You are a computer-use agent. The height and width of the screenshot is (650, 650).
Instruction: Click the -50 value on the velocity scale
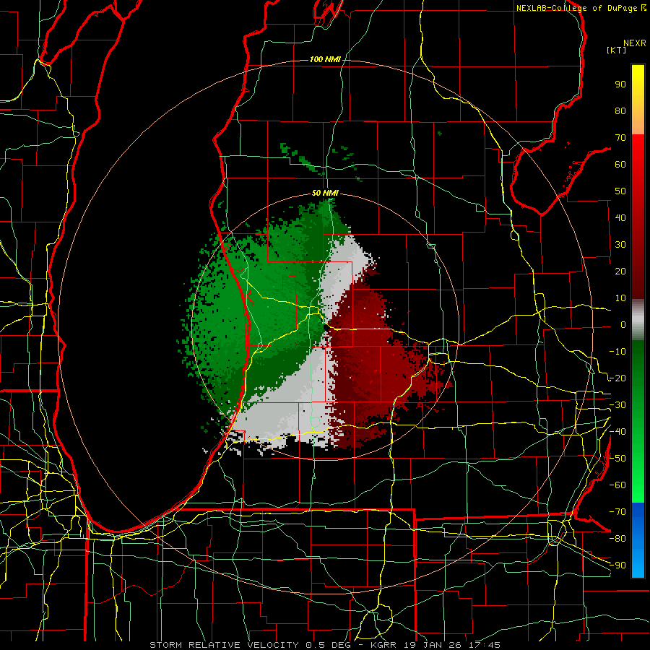tap(617, 459)
